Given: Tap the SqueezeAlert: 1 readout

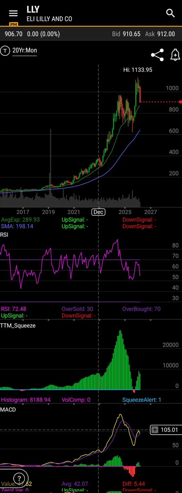Looking at the screenshot, I should click(142, 399).
